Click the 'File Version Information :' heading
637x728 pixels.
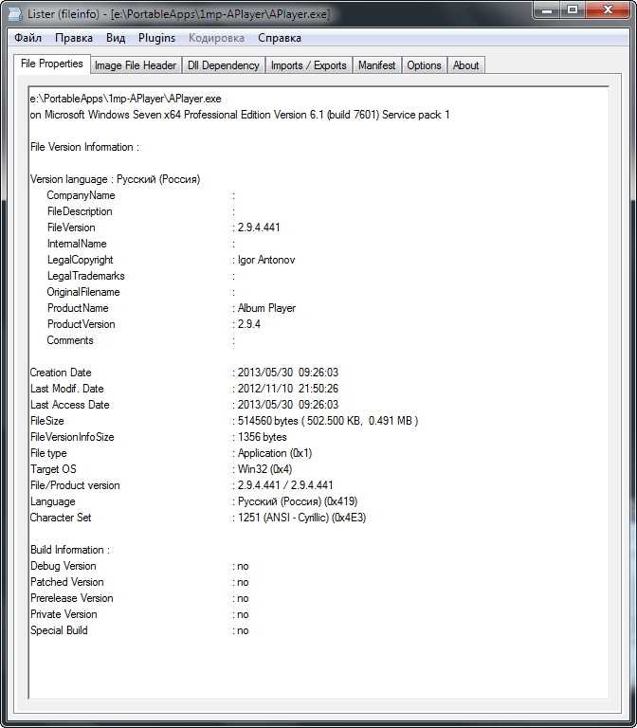[84, 147]
